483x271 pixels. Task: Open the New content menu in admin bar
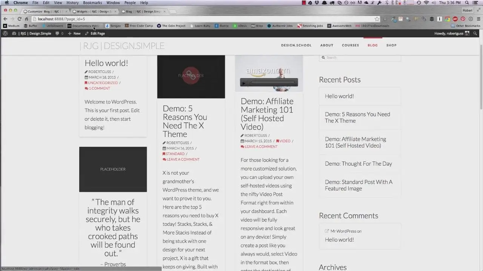(74, 33)
